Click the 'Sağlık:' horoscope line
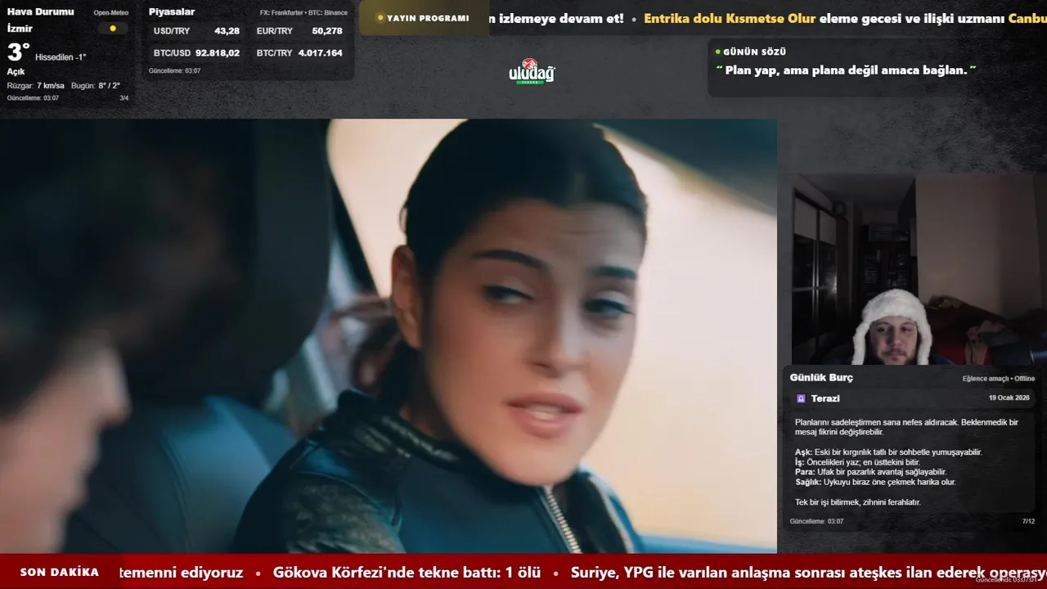Viewport: 1047px width, 589px height. tap(875, 482)
